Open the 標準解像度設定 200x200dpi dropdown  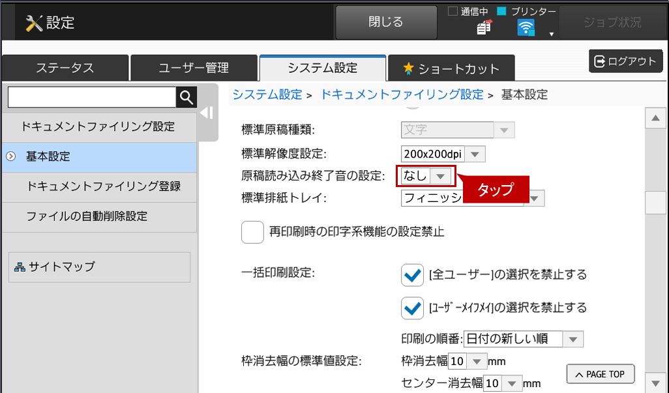pos(443,154)
